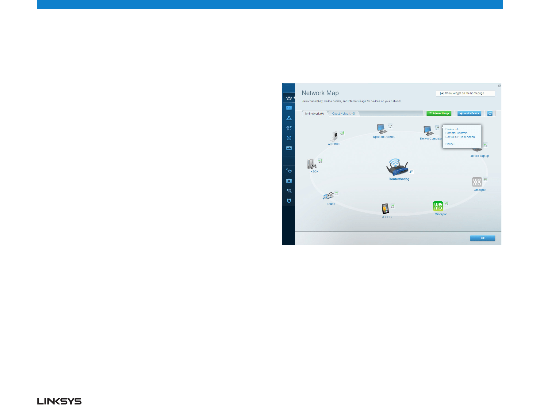Open Parental Controls warning-triangle sidebar icon
This screenshot has width=540, height=417.
pyautogui.click(x=289, y=118)
